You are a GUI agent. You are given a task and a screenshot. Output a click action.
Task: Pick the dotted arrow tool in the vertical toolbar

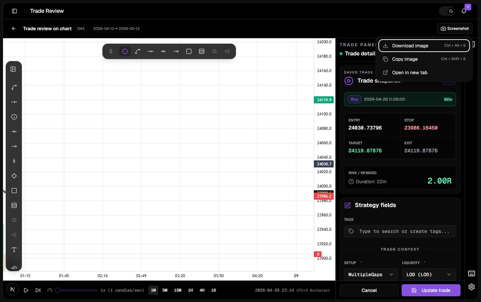click(14, 102)
